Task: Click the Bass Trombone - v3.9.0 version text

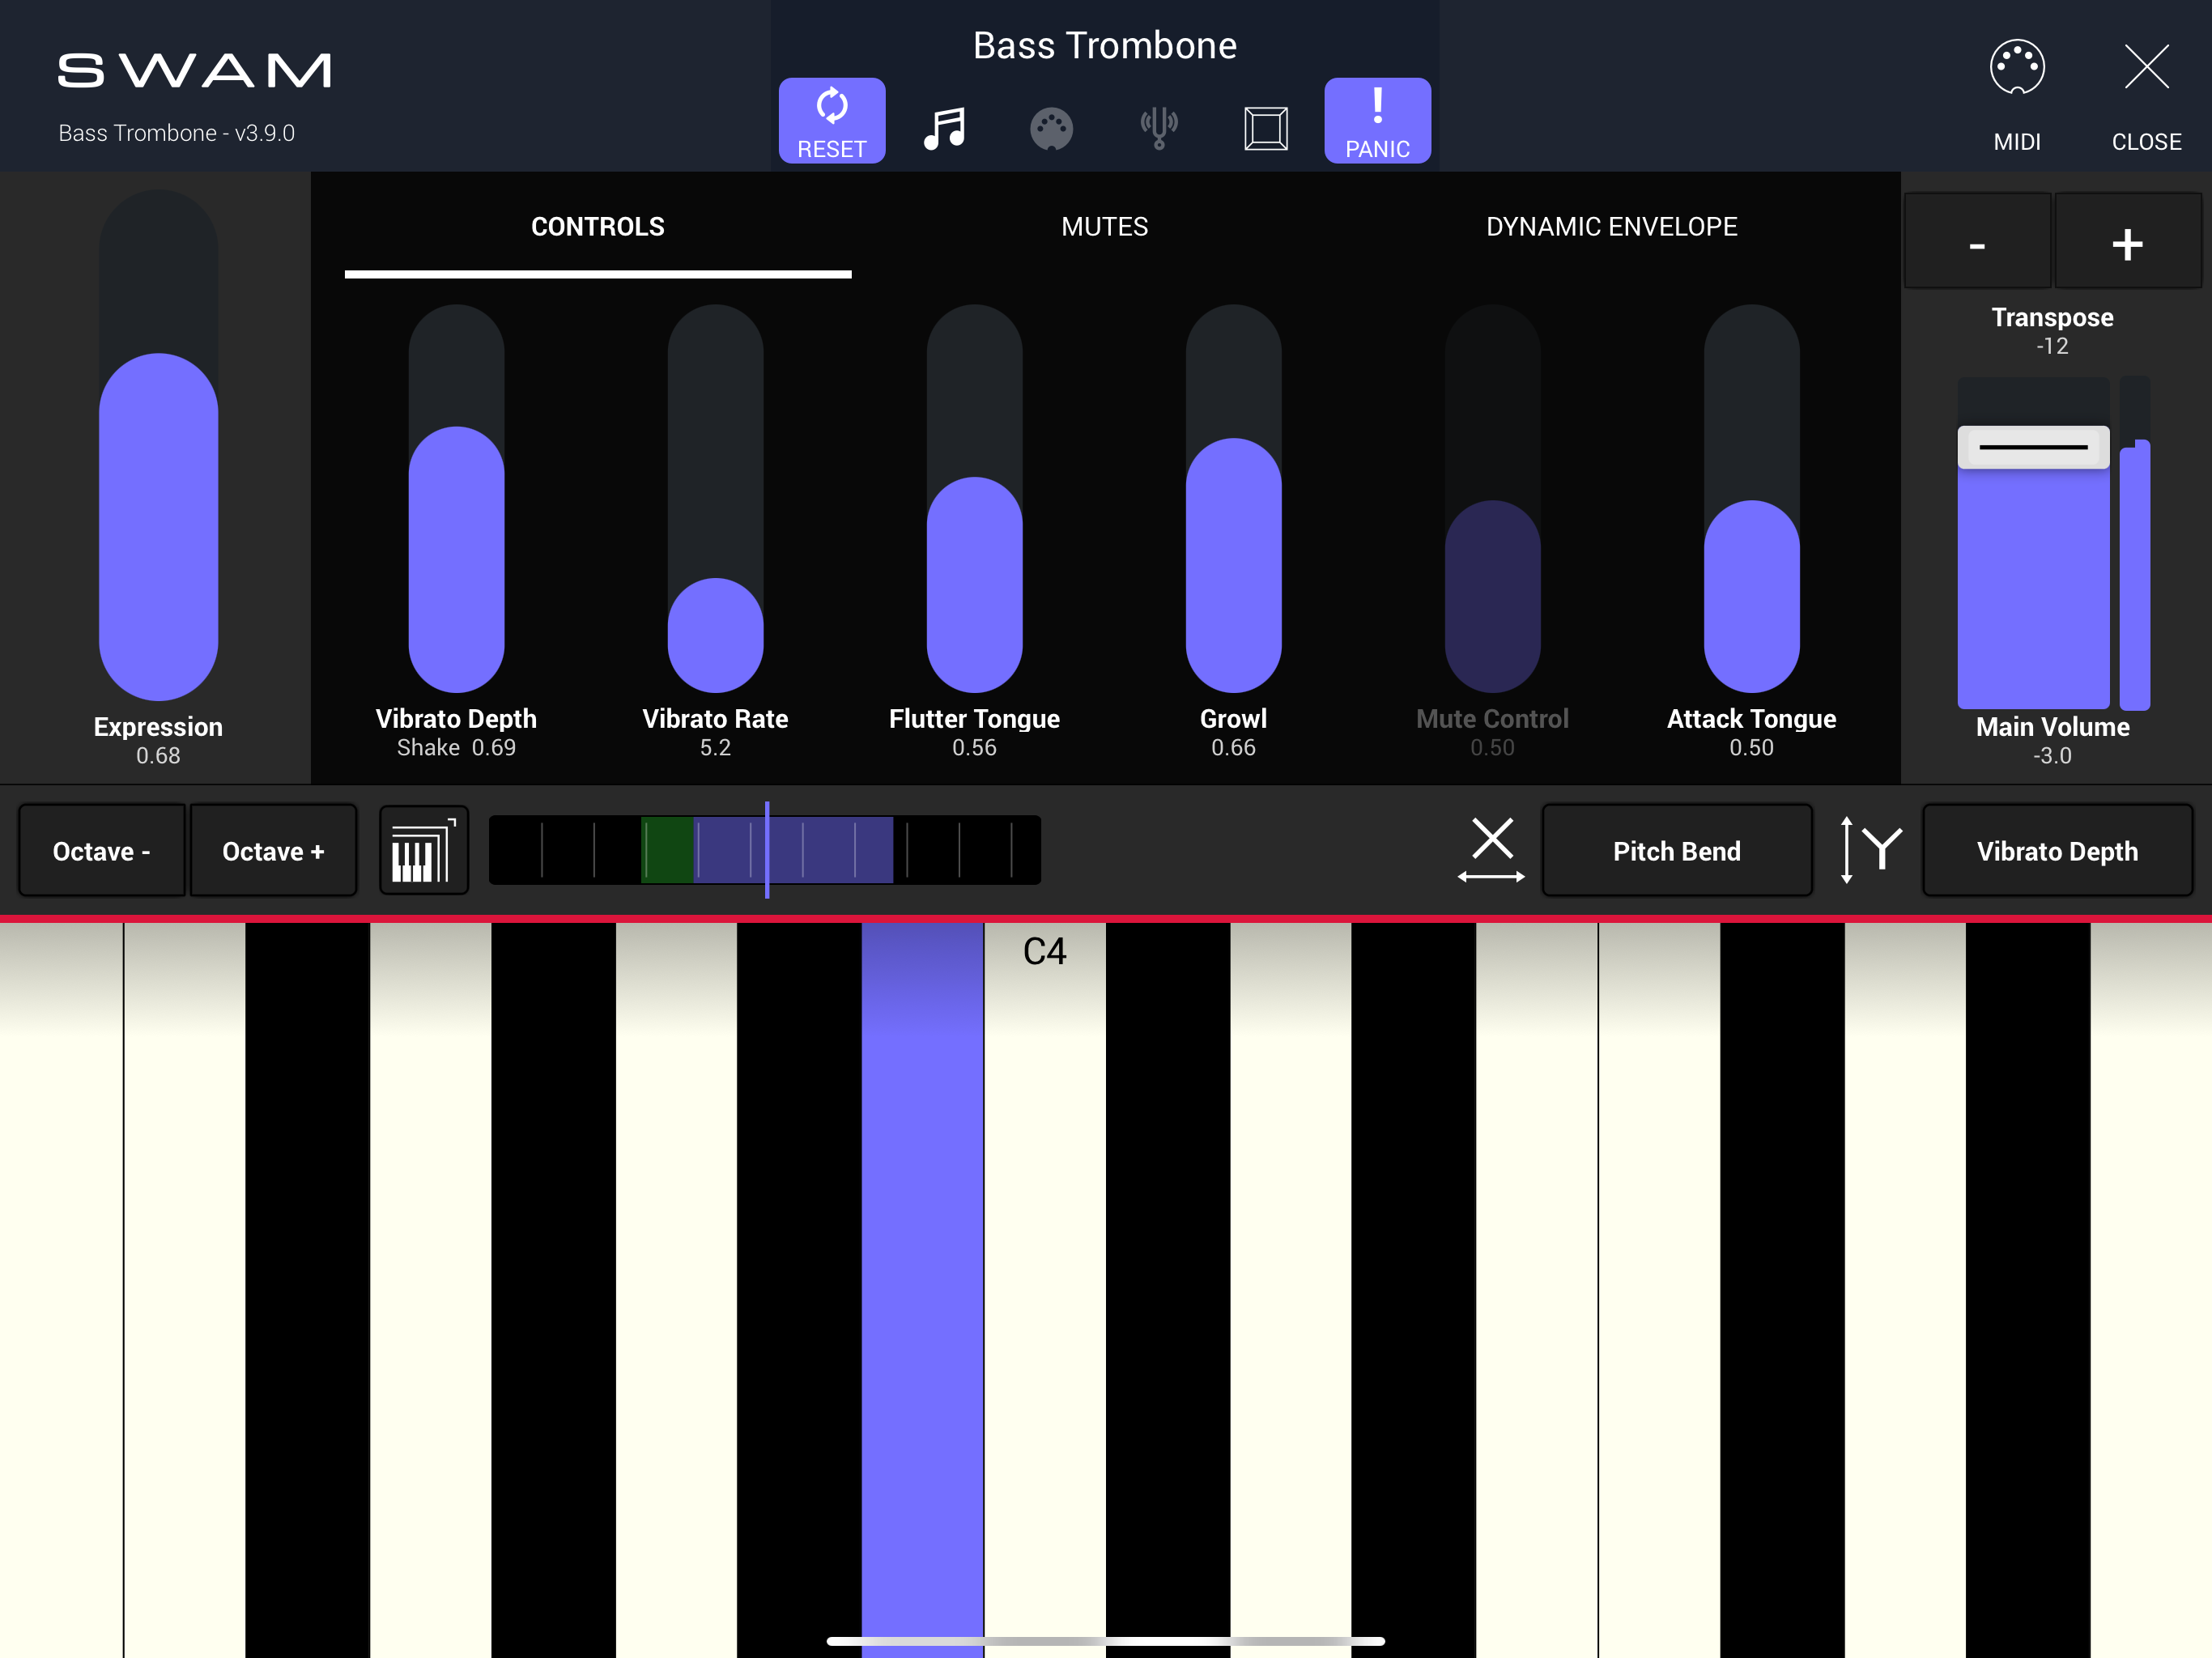Action: [x=177, y=133]
